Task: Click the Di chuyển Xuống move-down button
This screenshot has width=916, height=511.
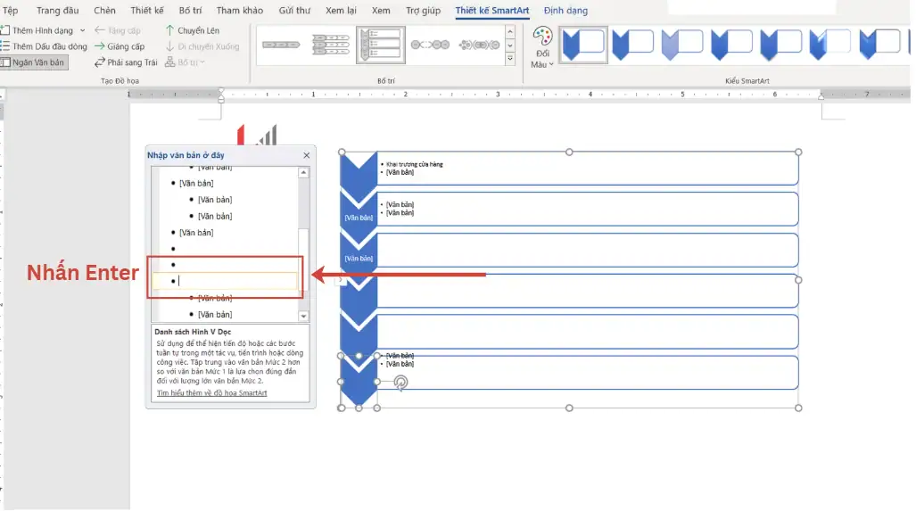Action: tap(202, 46)
